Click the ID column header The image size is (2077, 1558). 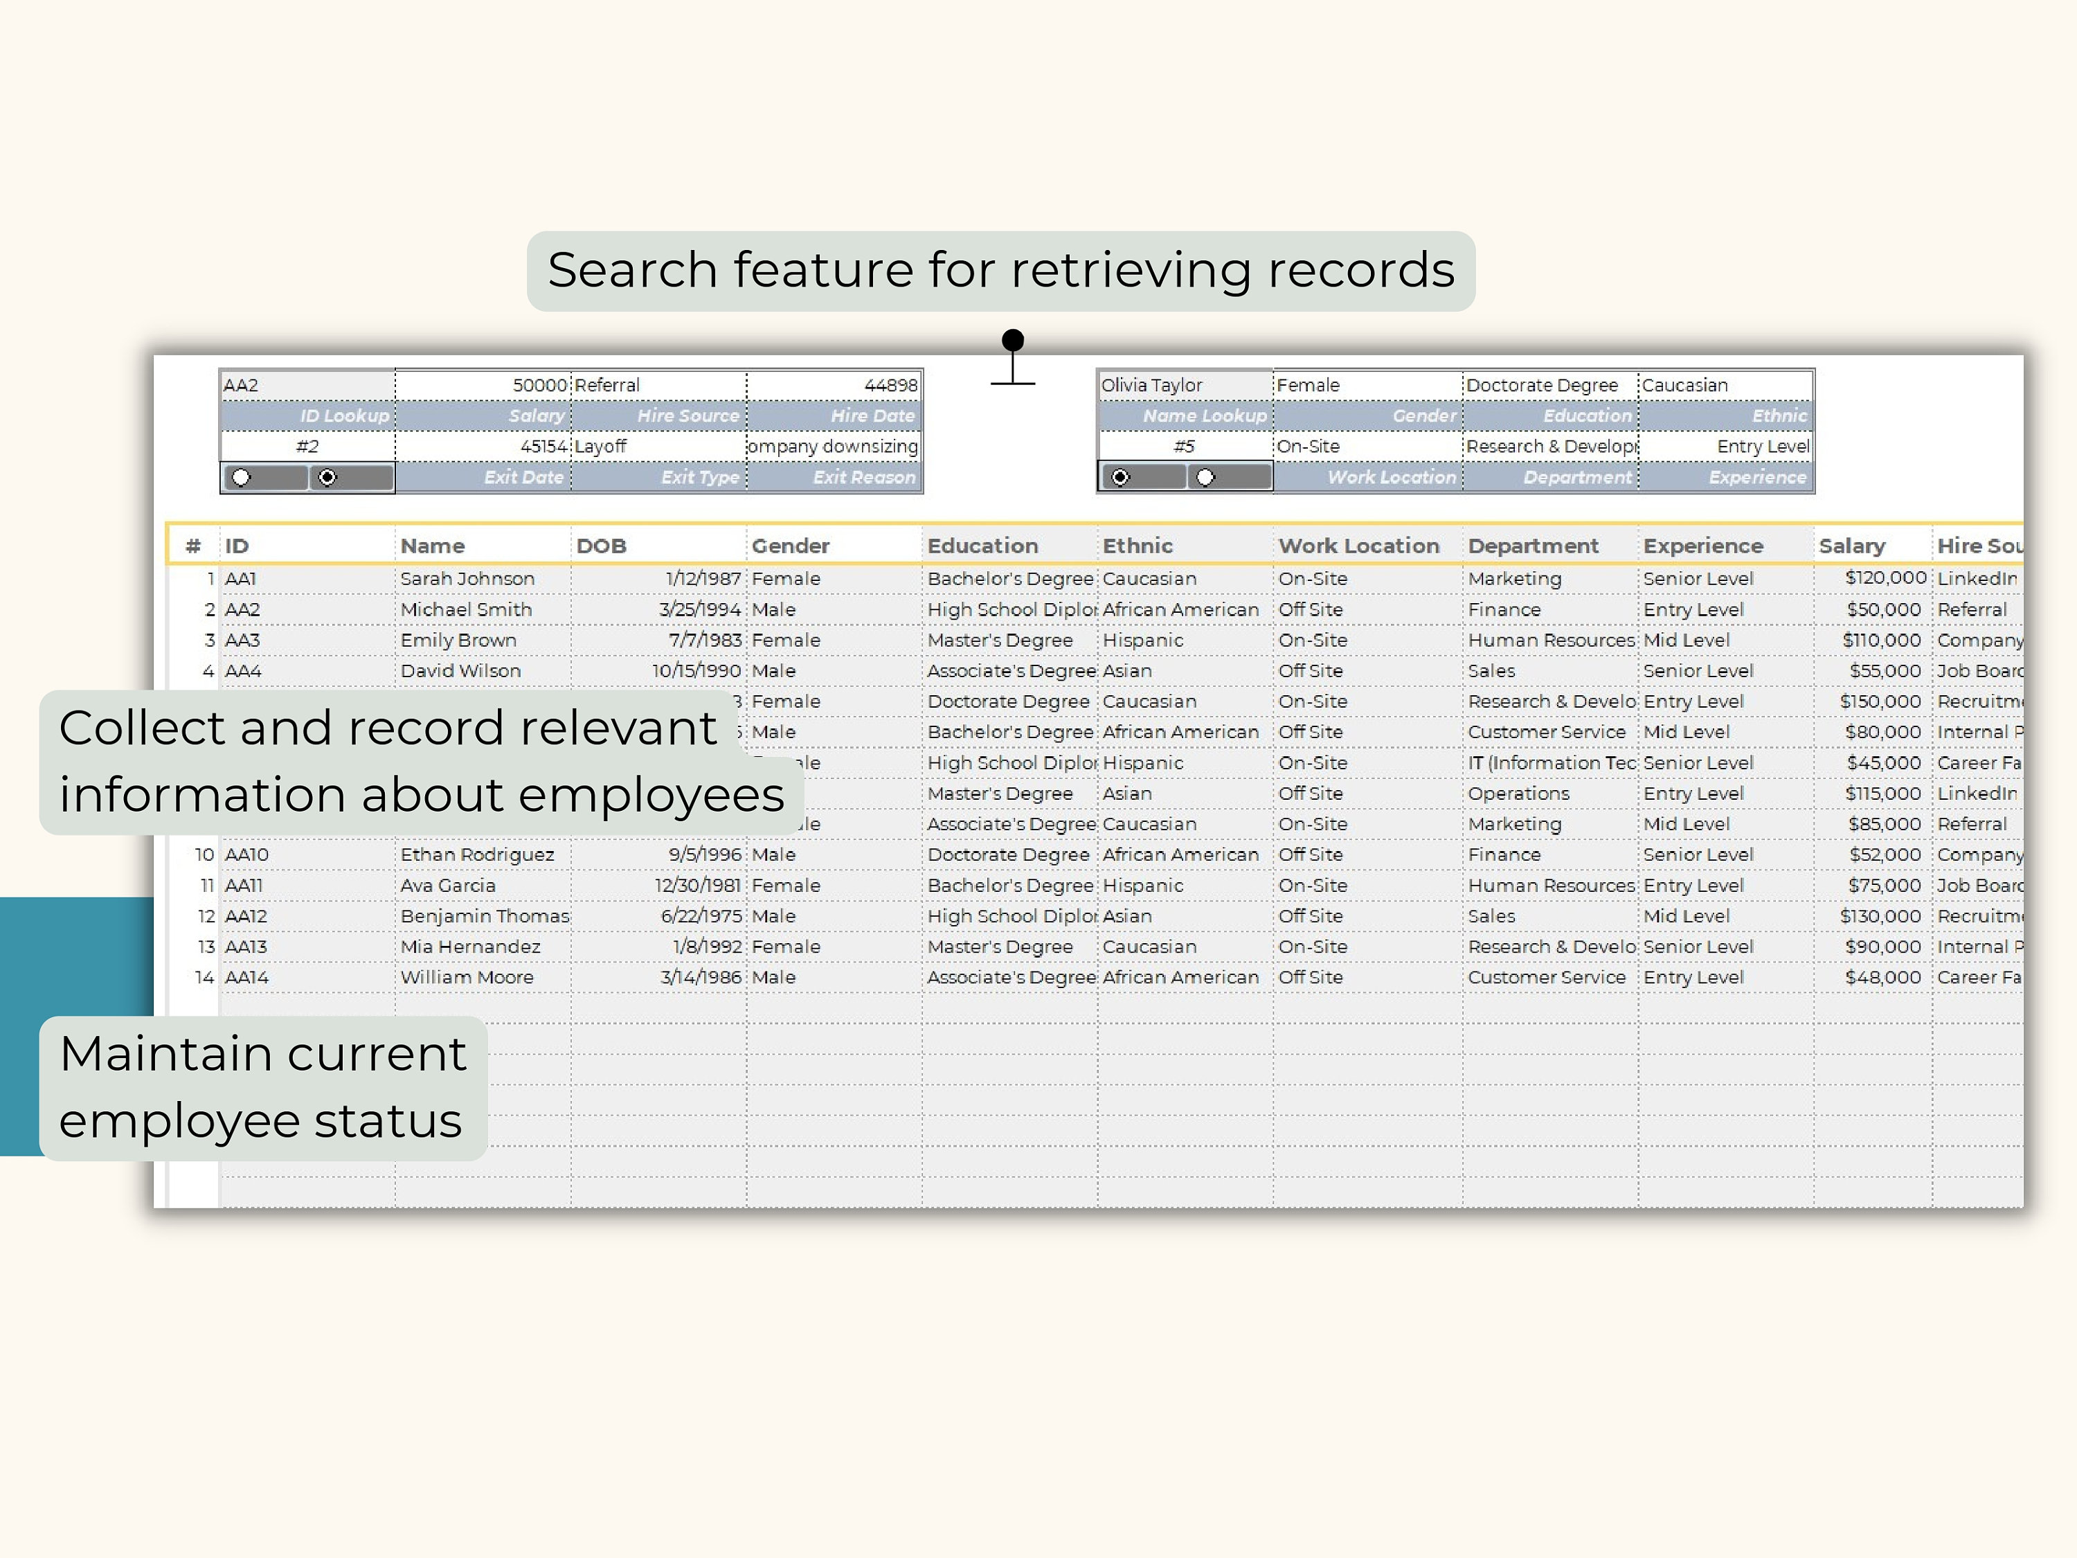pyautogui.click(x=237, y=546)
